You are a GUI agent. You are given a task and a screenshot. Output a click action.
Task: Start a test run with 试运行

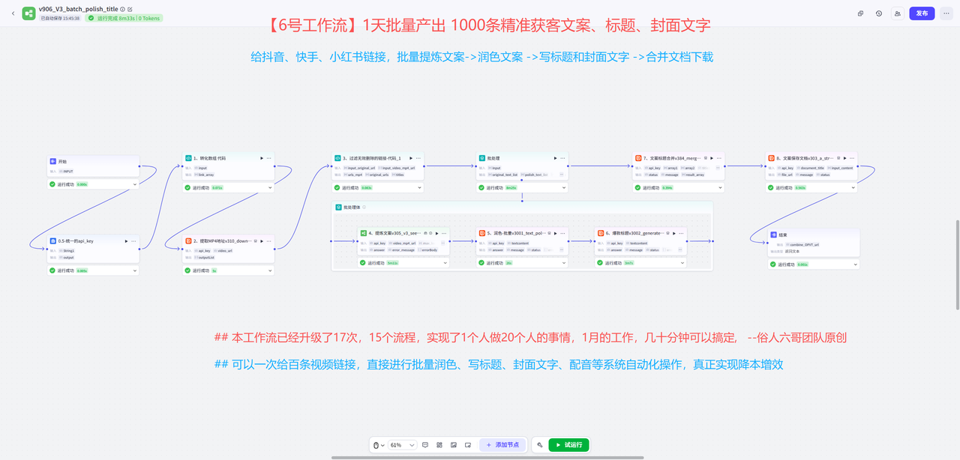568,445
